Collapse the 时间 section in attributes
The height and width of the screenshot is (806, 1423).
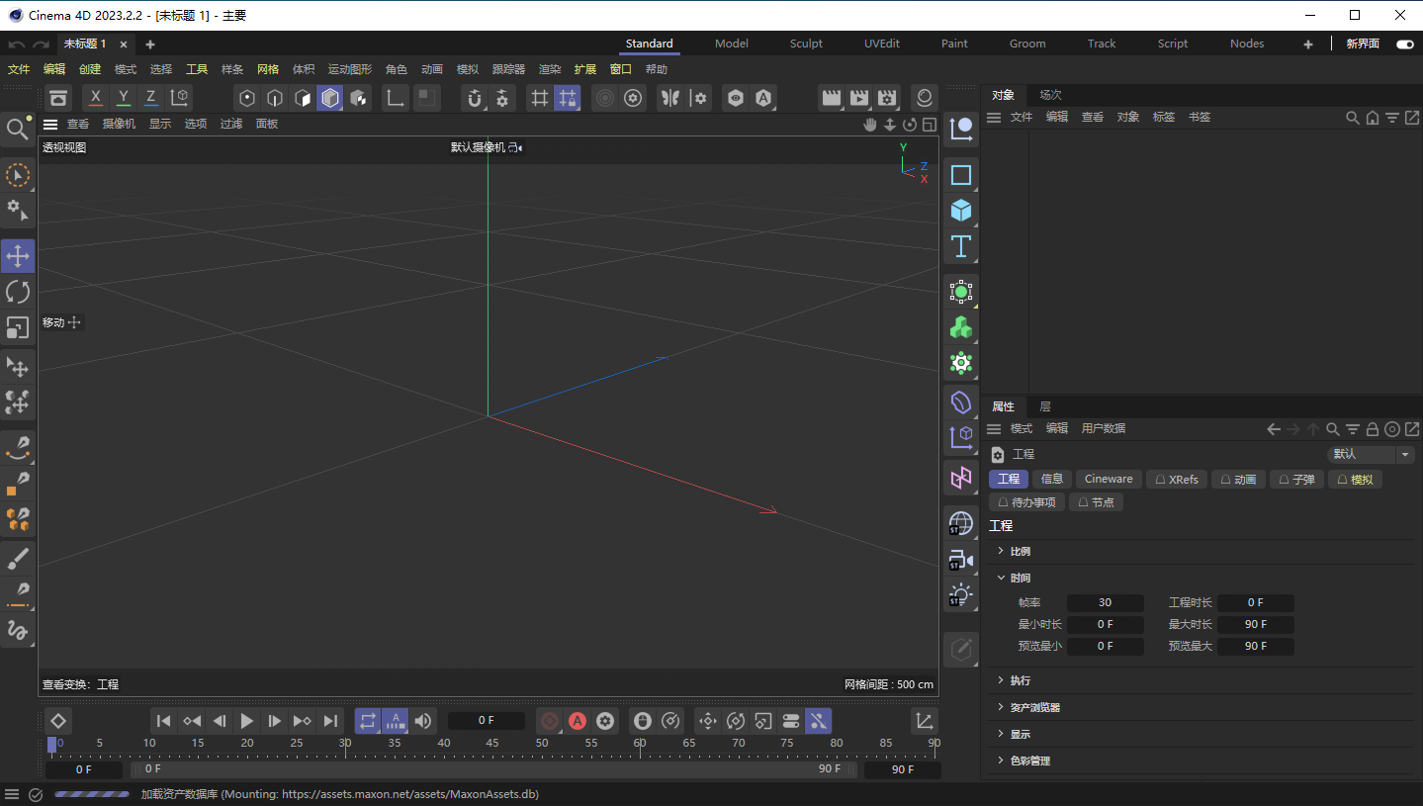(x=1020, y=578)
